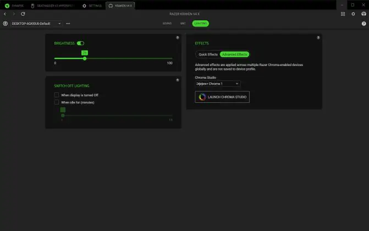Open the profile options three-dots menu

[x=68, y=24]
